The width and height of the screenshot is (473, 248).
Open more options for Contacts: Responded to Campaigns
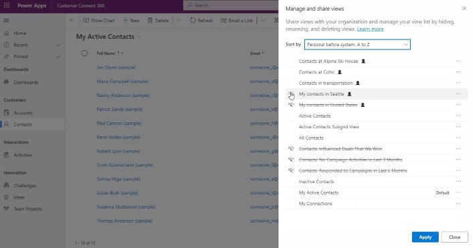click(458, 170)
